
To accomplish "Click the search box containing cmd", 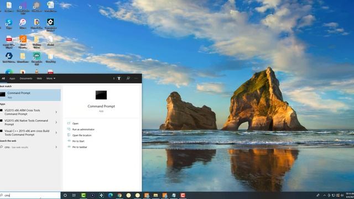I will (30, 195).
